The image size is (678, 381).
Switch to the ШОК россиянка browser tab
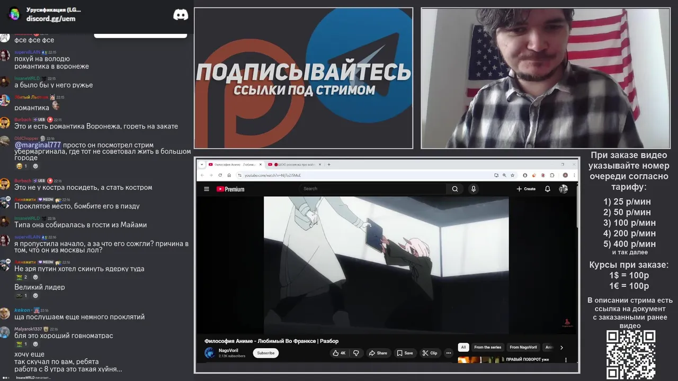(293, 165)
